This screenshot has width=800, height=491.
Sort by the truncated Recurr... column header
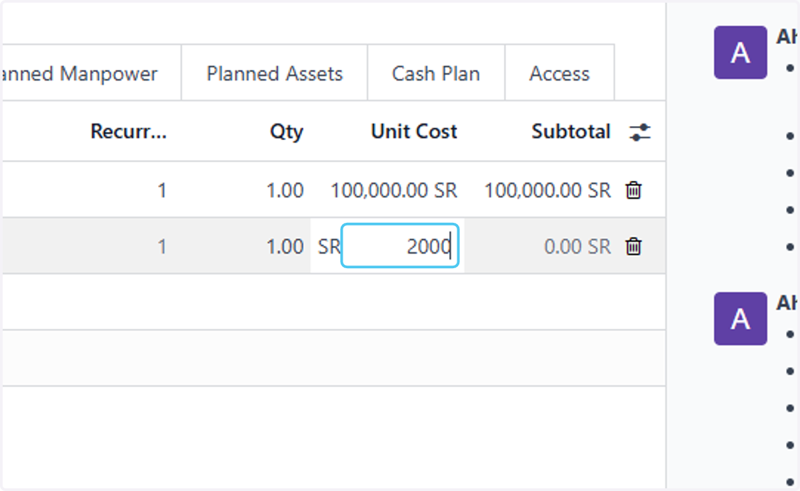pyautogui.click(x=129, y=131)
